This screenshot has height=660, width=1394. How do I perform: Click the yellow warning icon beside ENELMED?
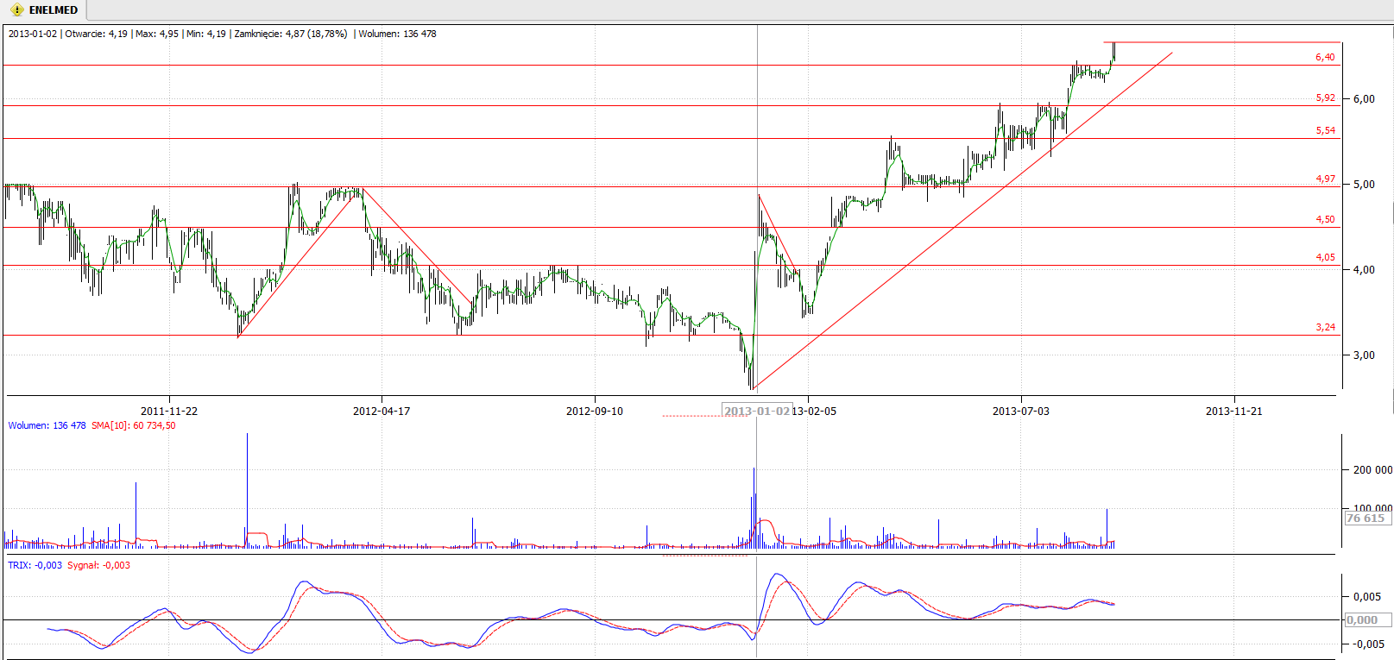tap(16, 10)
